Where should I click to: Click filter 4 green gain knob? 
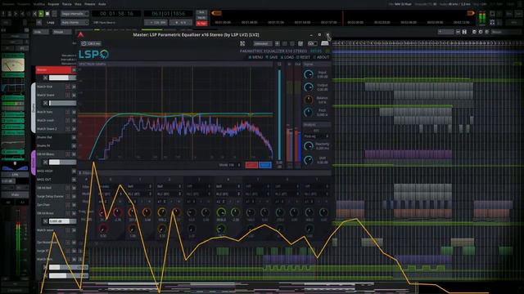point(235,212)
